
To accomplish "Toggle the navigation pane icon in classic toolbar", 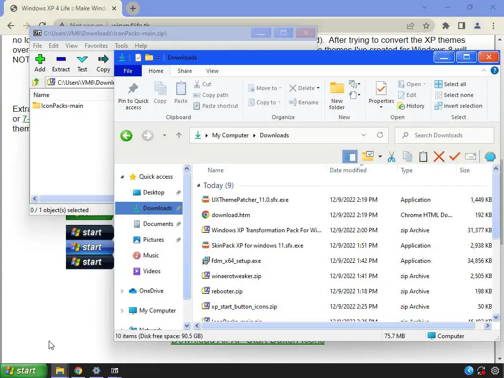I will (350, 157).
